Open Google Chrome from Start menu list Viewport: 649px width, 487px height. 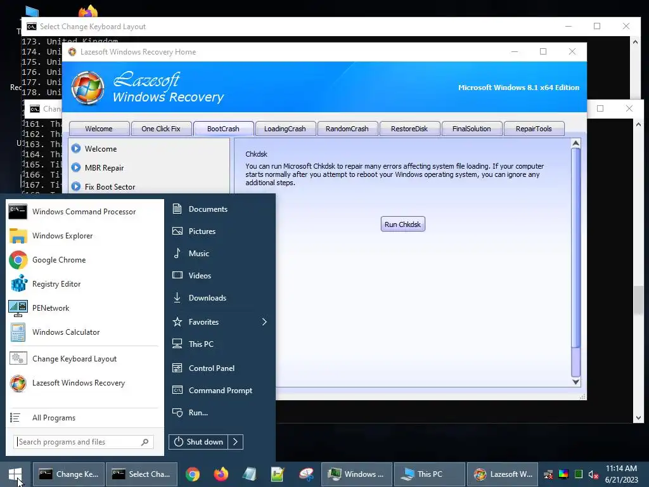point(83,259)
